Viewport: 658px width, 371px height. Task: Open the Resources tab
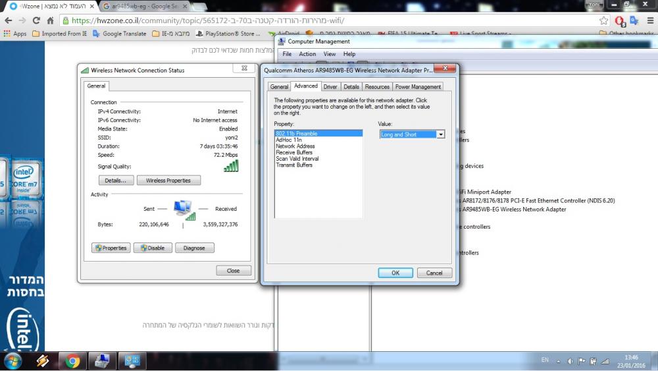coord(377,86)
